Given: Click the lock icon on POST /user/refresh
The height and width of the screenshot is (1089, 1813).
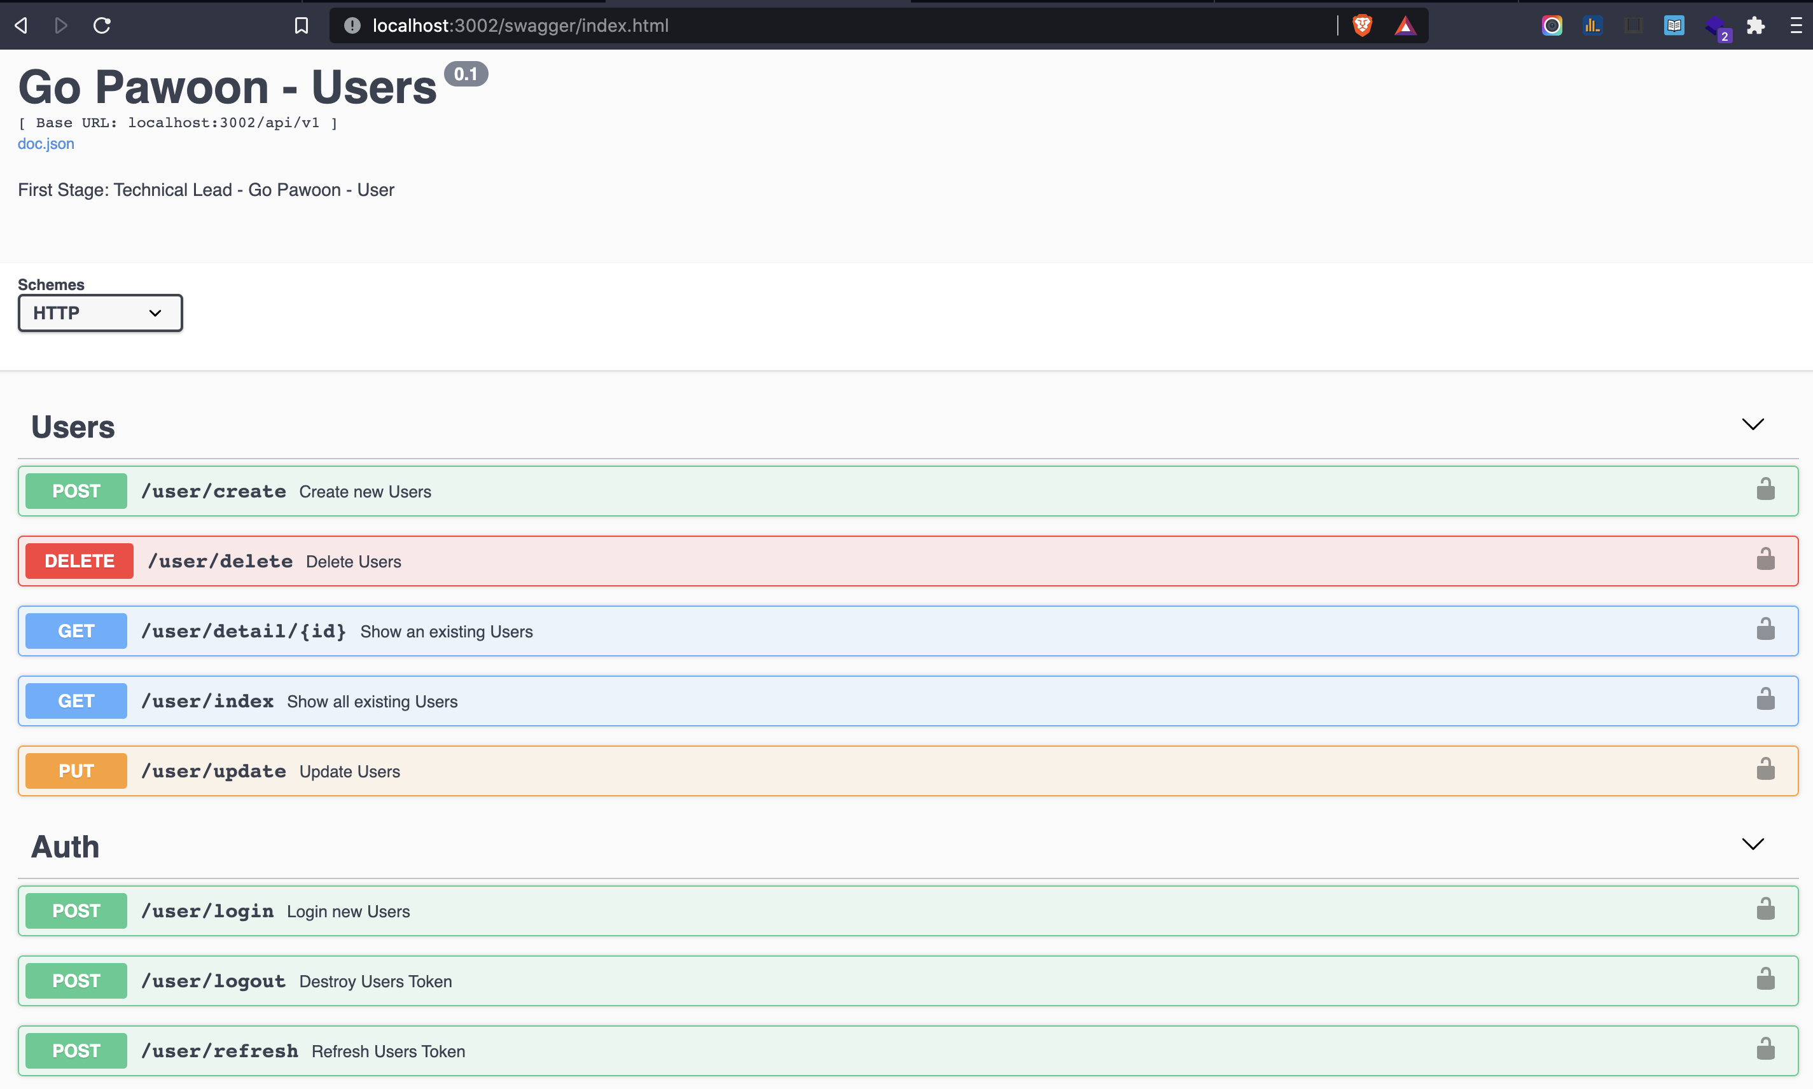Looking at the screenshot, I should coord(1765,1050).
